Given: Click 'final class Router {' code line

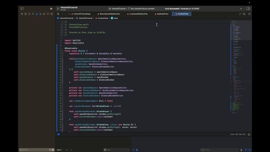Looking at the screenshot, I should click(76, 51).
